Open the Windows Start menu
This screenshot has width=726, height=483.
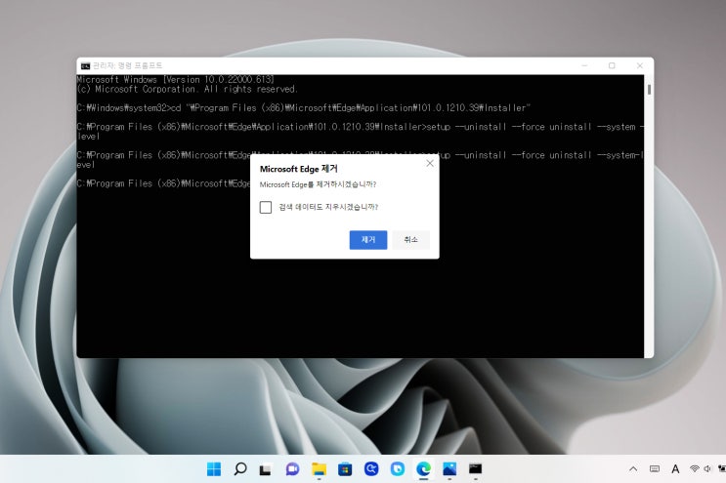pos(214,469)
